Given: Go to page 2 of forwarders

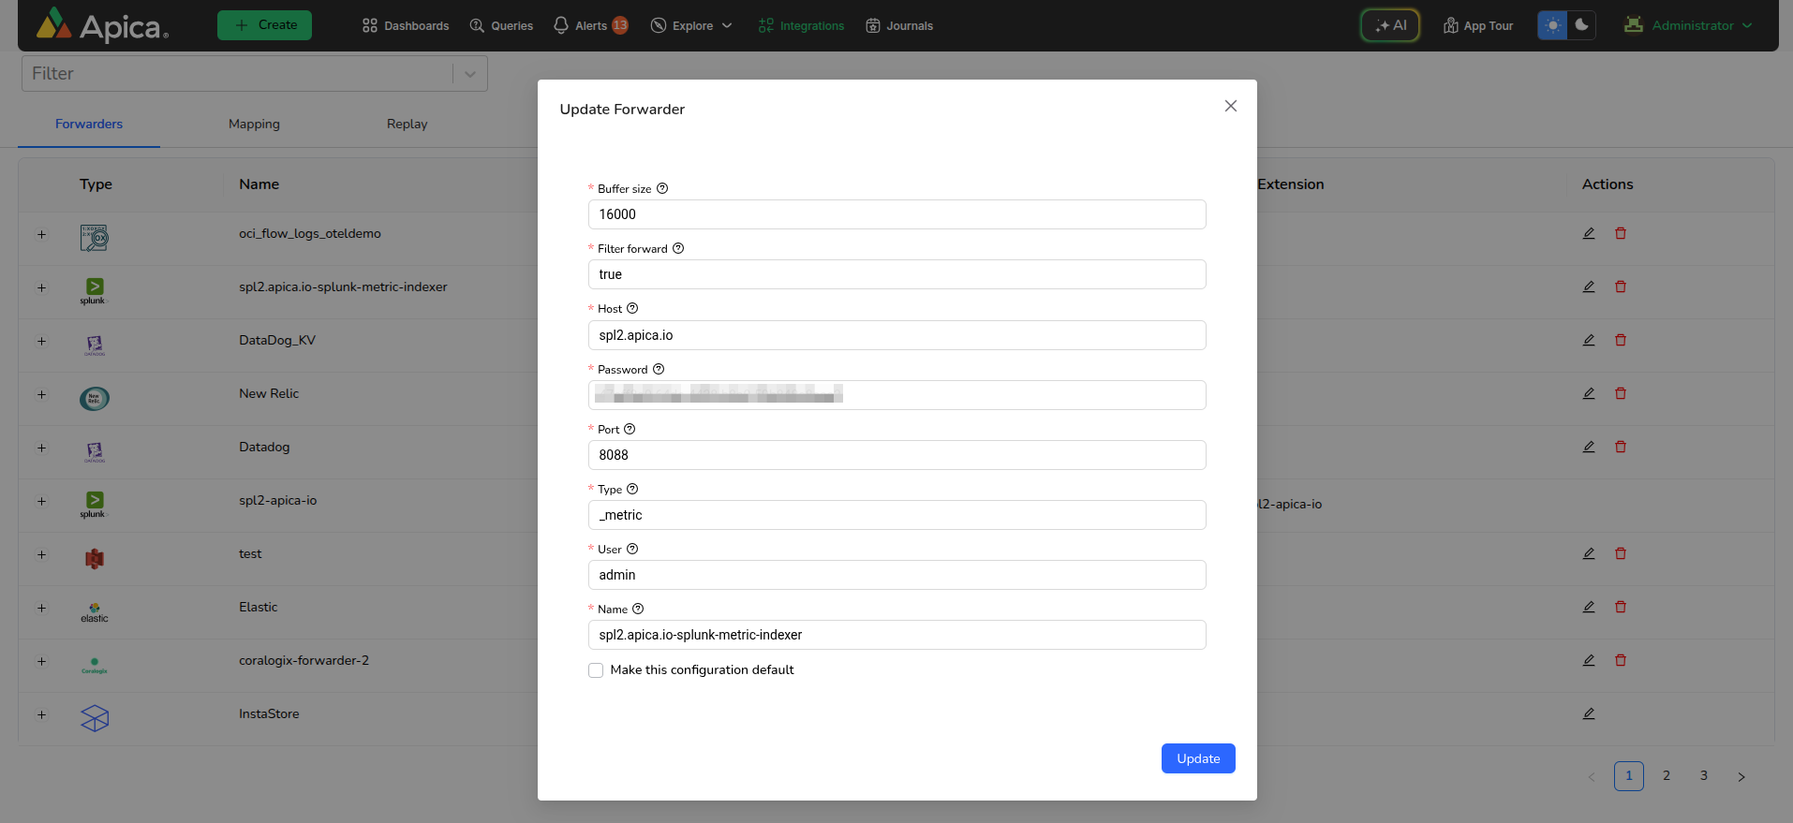Looking at the screenshot, I should 1667,775.
